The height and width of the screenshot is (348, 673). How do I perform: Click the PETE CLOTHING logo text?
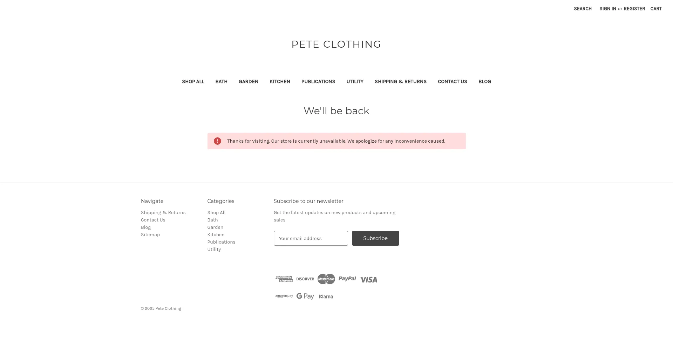click(336, 44)
